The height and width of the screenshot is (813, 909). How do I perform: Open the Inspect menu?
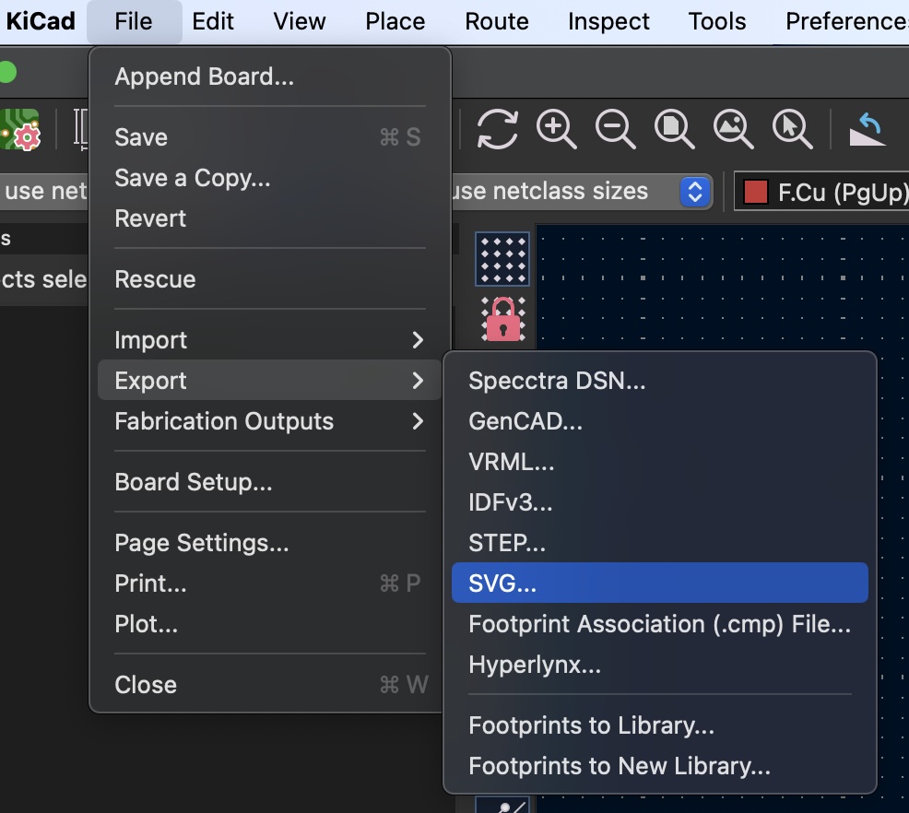pyautogui.click(x=608, y=21)
